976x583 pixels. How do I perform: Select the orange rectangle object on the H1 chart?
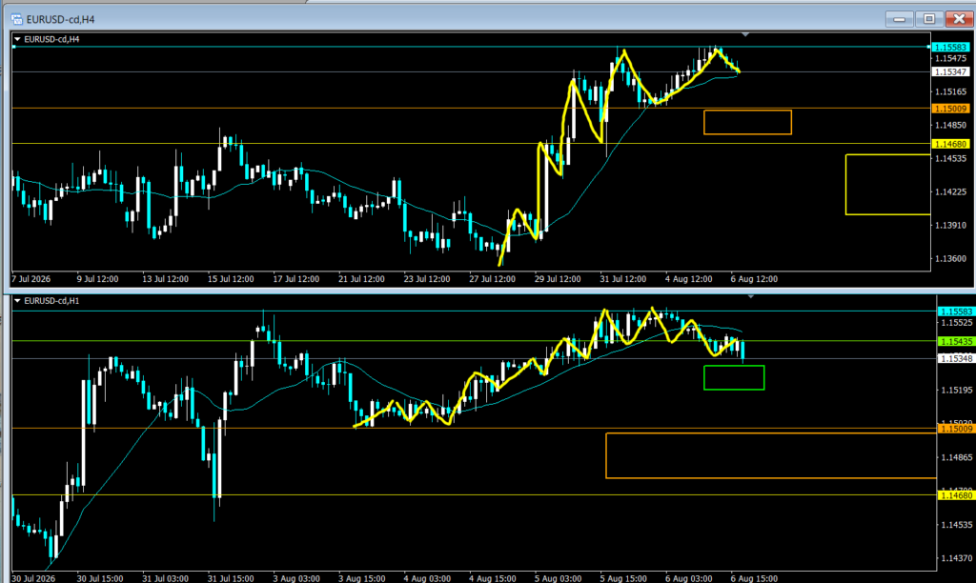(771, 455)
